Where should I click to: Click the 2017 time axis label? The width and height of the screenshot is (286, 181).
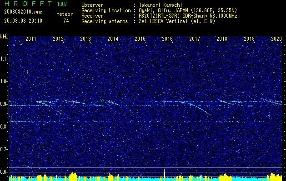(x=195, y=38)
